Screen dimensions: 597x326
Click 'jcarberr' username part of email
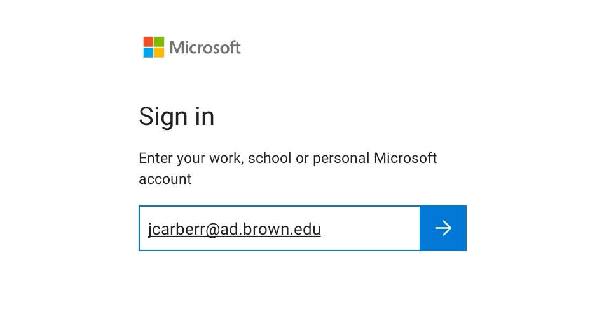pos(176,229)
